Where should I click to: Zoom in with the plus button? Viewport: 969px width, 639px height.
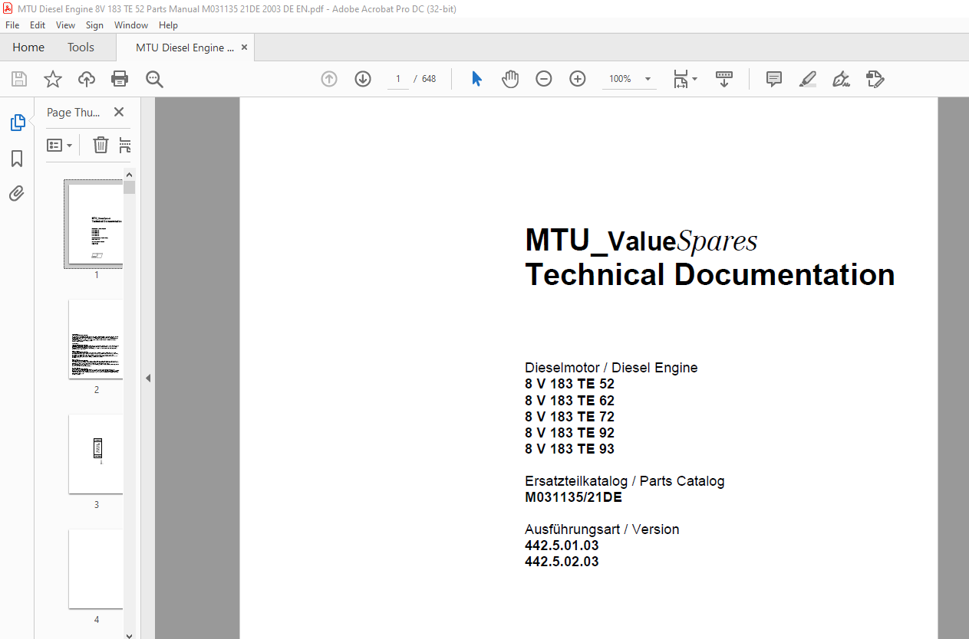[578, 79]
